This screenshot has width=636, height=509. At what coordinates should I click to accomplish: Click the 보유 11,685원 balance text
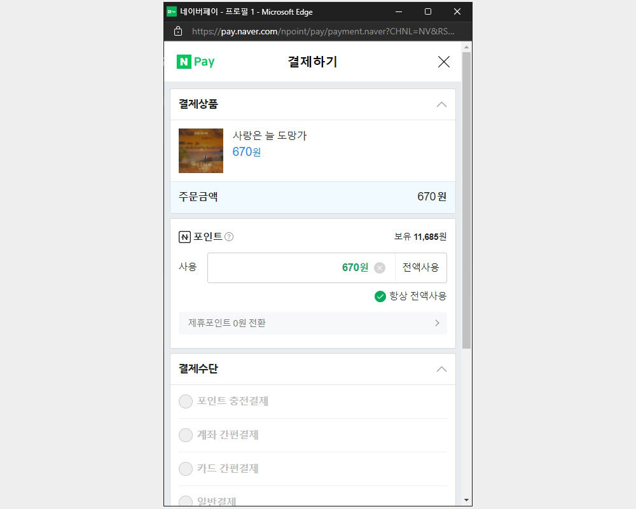tap(420, 237)
